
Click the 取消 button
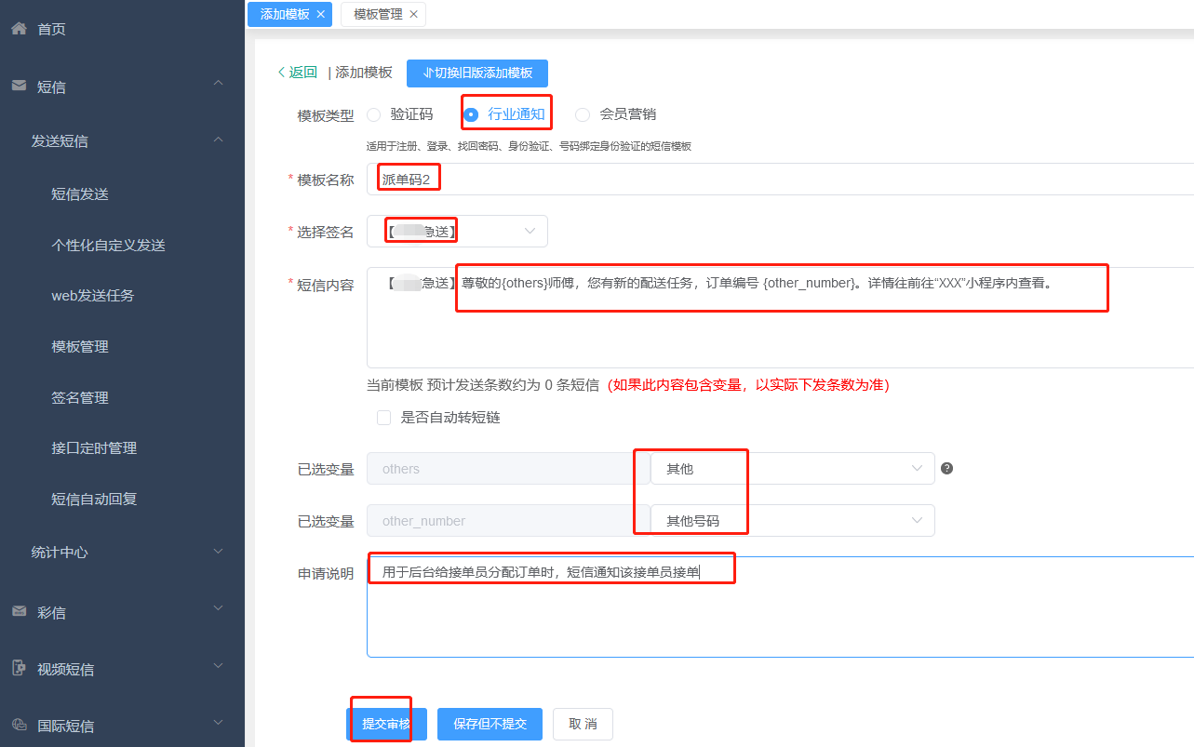click(x=583, y=724)
